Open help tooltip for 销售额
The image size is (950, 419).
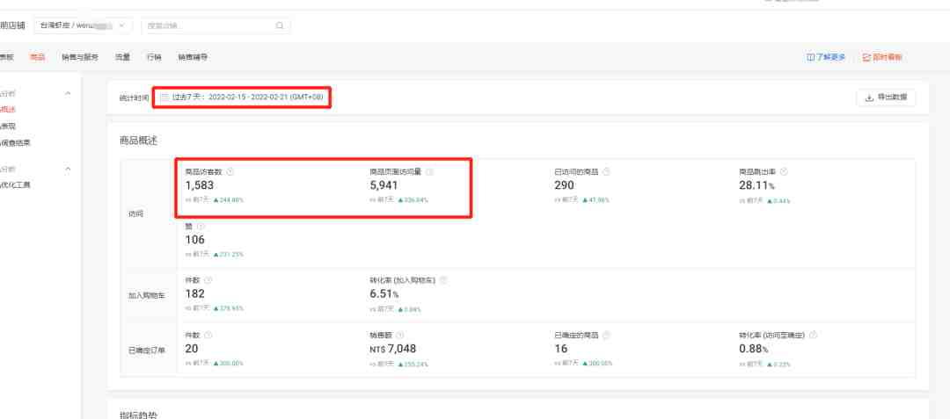400,335
